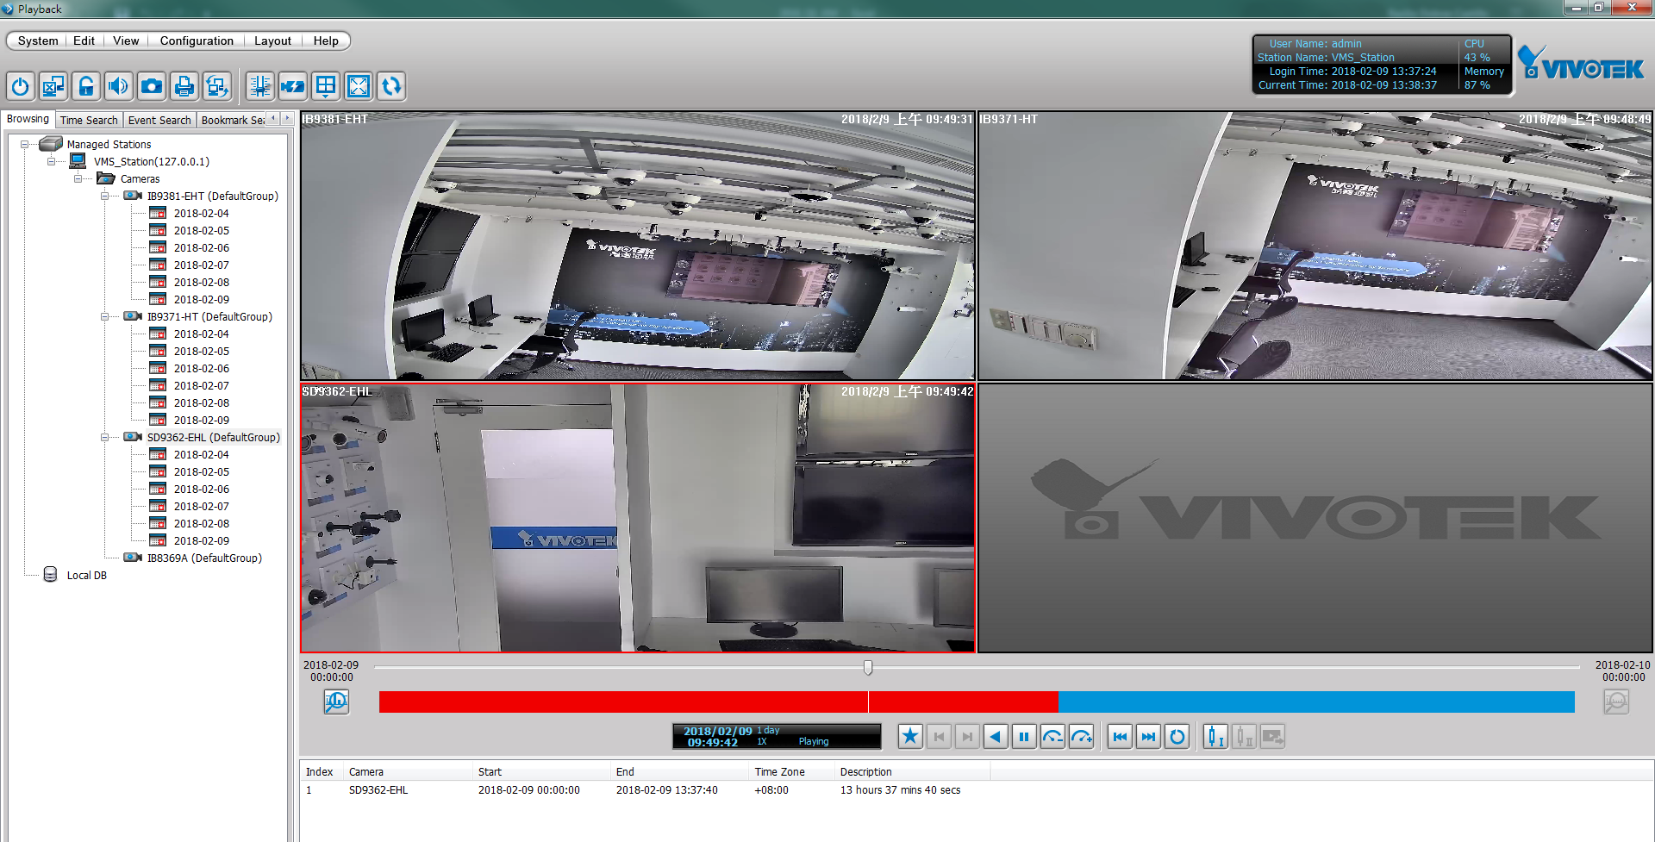The width and height of the screenshot is (1655, 842).
Task: Select the SD9362-EHL video pane
Action: pos(638,518)
